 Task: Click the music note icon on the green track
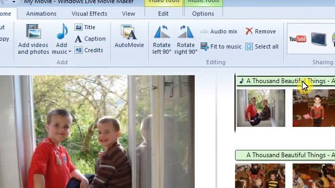pos(241,81)
